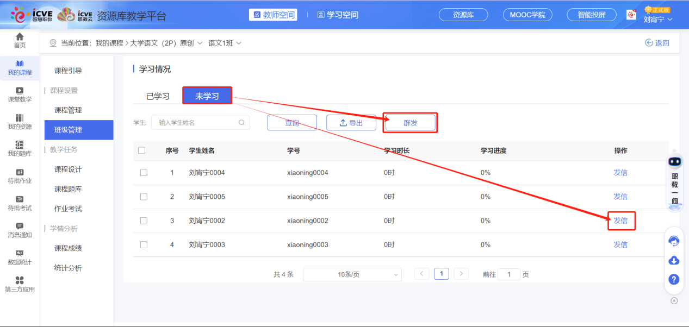Click 发信 link for 刘宵宁0002
Screen dimensions: 689x327
click(620, 221)
